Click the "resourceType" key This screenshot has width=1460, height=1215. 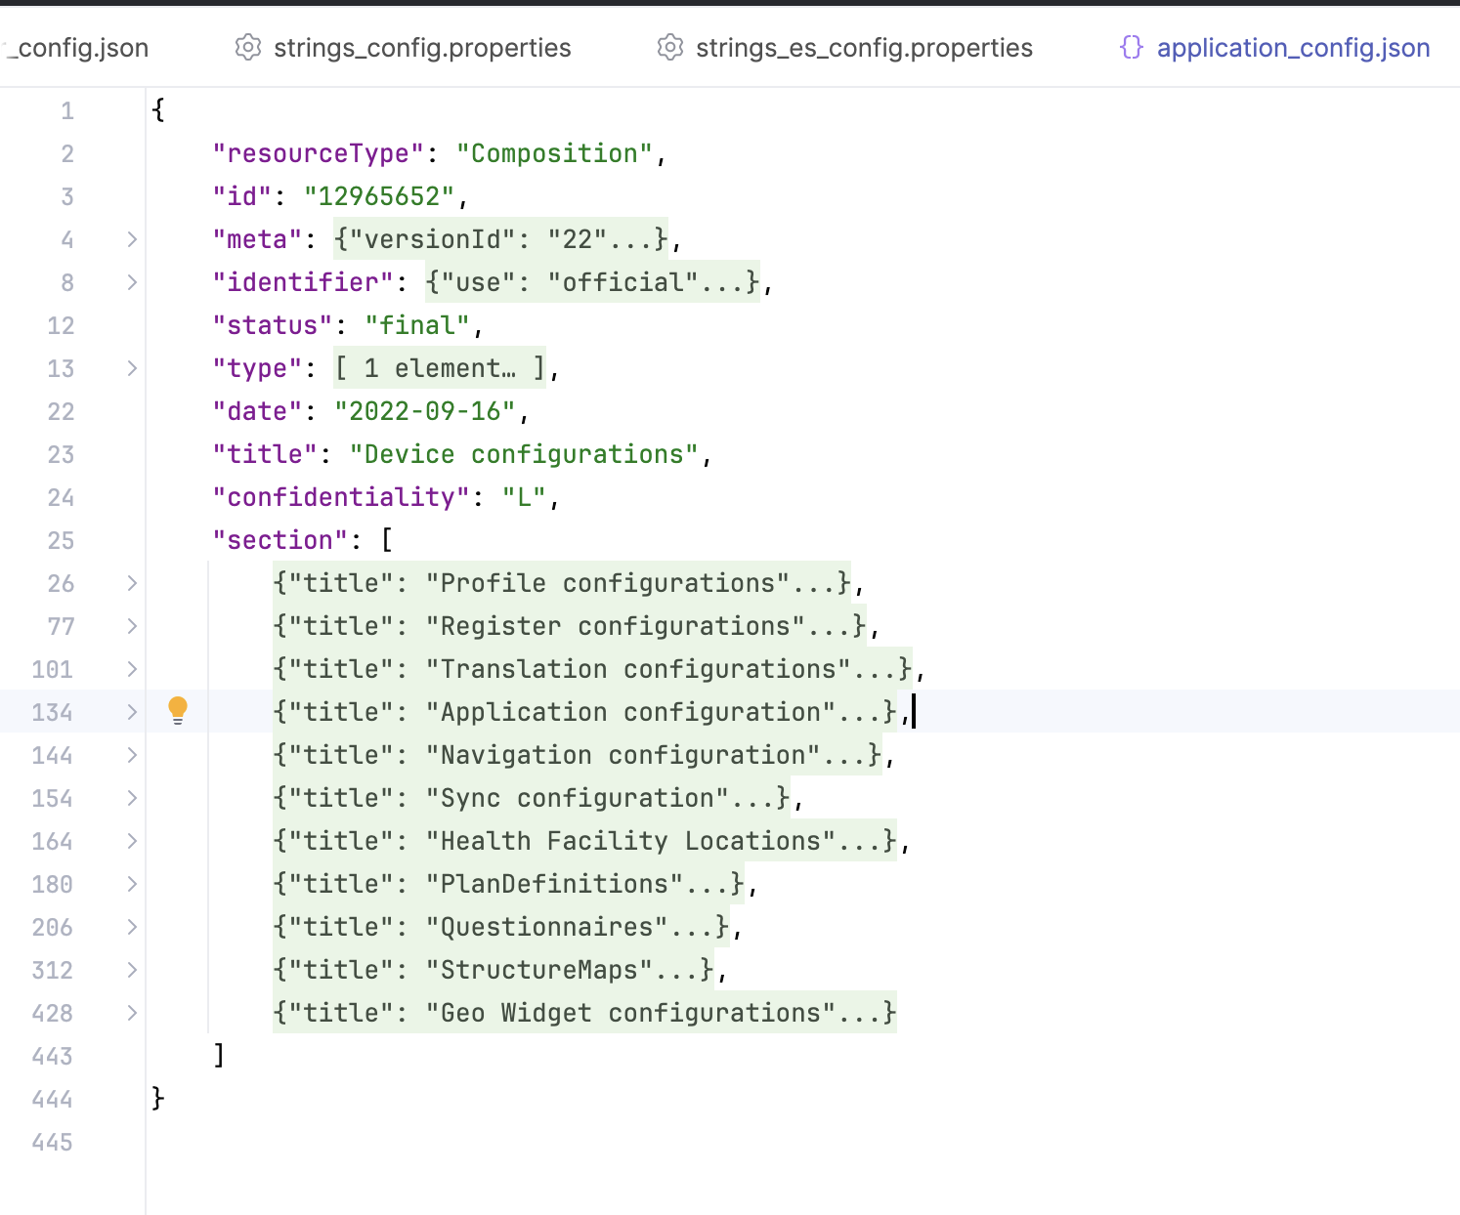tap(319, 153)
